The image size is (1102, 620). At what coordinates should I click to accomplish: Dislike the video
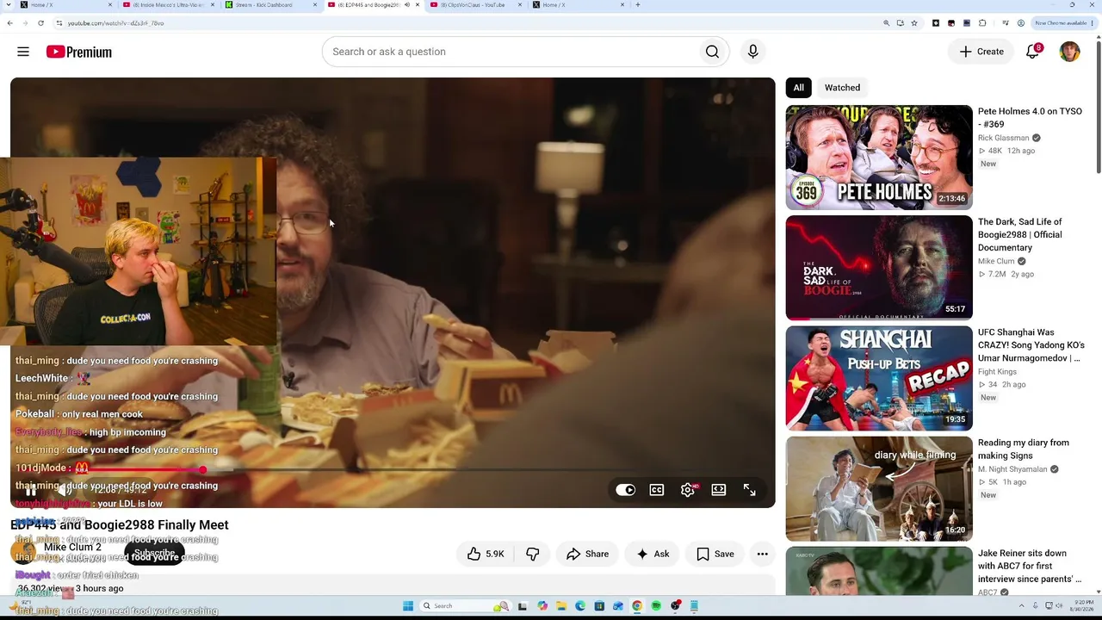click(x=532, y=554)
